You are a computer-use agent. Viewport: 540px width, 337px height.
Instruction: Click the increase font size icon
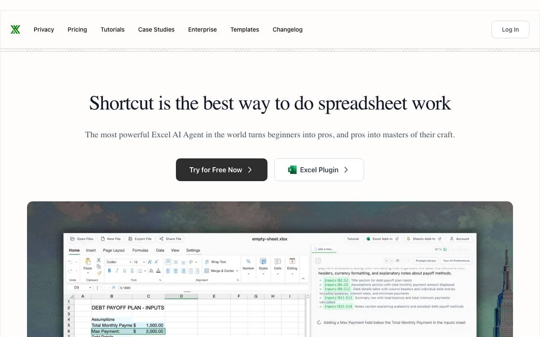tap(150, 262)
